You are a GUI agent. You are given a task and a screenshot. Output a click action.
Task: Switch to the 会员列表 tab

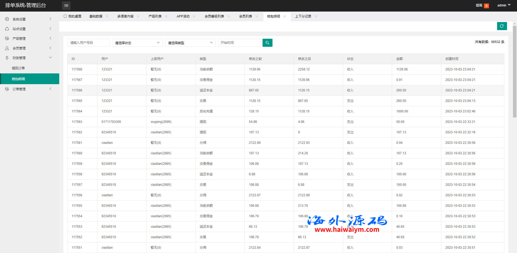pos(245,16)
